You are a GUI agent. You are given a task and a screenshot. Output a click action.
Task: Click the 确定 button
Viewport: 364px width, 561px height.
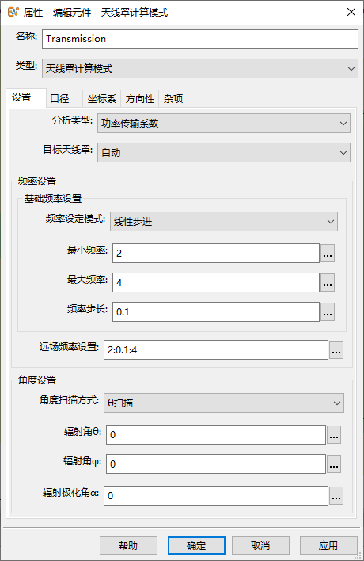point(196,546)
